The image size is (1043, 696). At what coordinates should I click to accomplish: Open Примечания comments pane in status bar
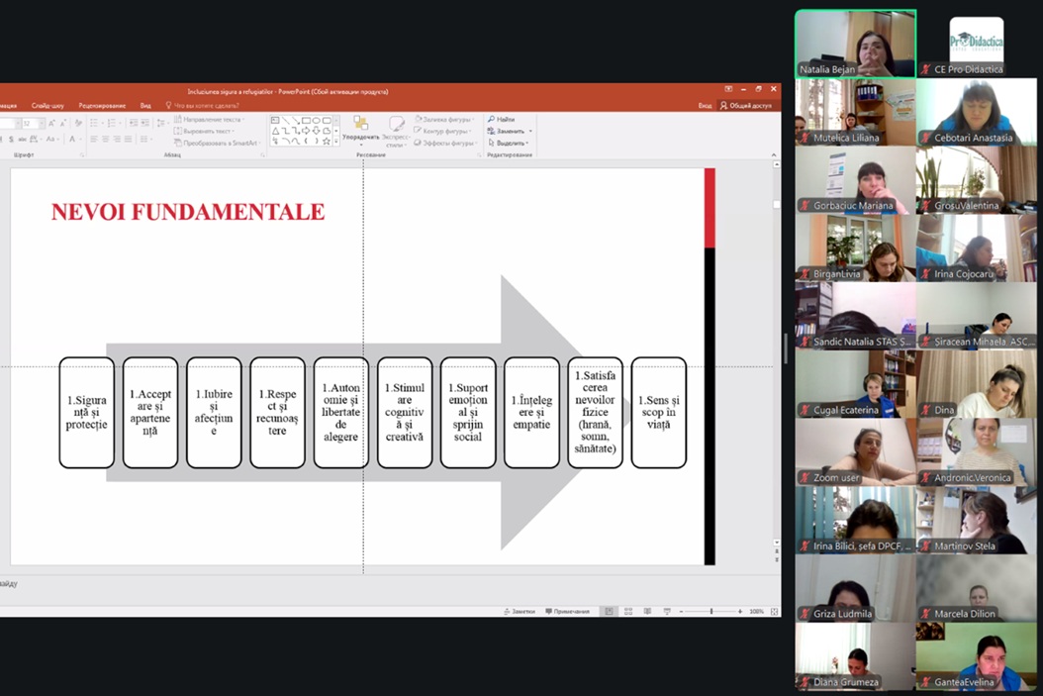(x=568, y=612)
